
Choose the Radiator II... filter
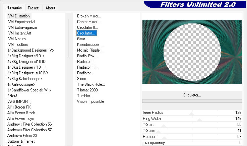[87, 62]
